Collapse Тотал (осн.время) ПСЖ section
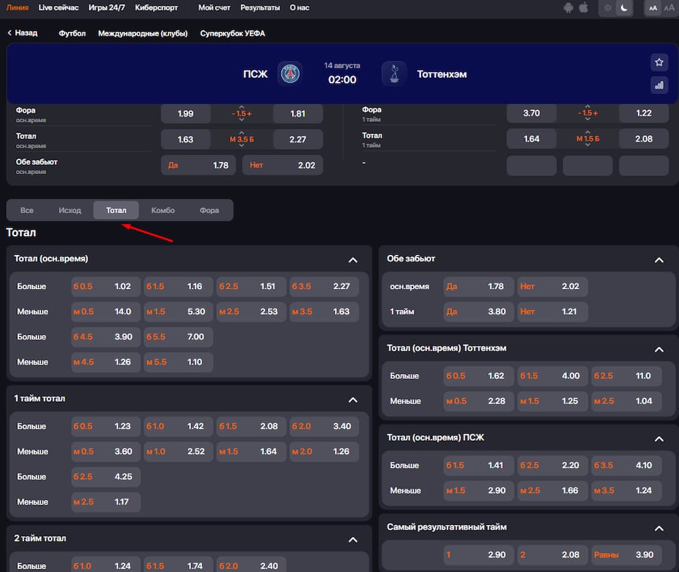Viewport: 679px width, 572px height. 659,439
